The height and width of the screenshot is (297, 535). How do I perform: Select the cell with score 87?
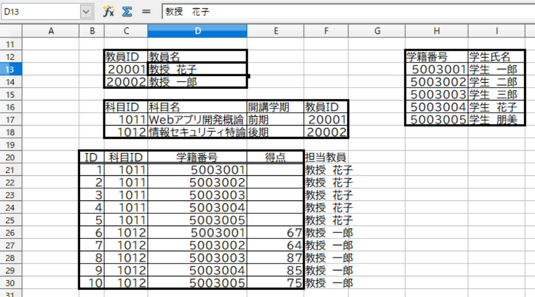276,258
